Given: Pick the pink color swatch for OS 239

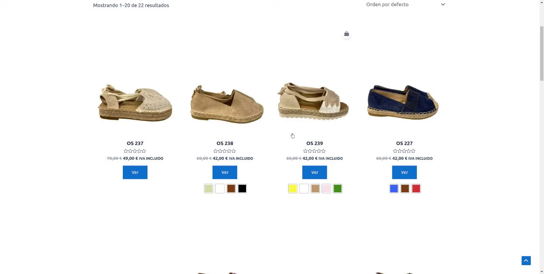Looking at the screenshot, I should tap(326, 189).
